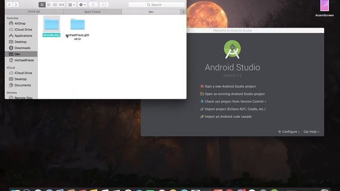This screenshot has width=340, height=191.
Task: Import an Android code sample
Action: (228, 117)
